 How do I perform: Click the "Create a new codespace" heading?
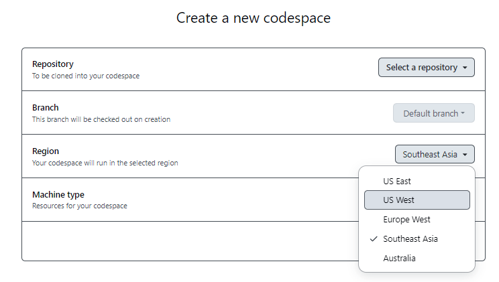point(254,18)
